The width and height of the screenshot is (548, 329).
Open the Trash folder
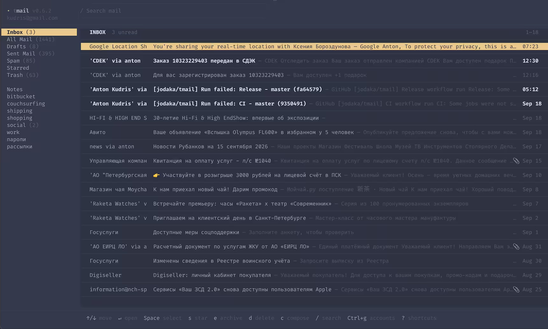tap(39, 75)
